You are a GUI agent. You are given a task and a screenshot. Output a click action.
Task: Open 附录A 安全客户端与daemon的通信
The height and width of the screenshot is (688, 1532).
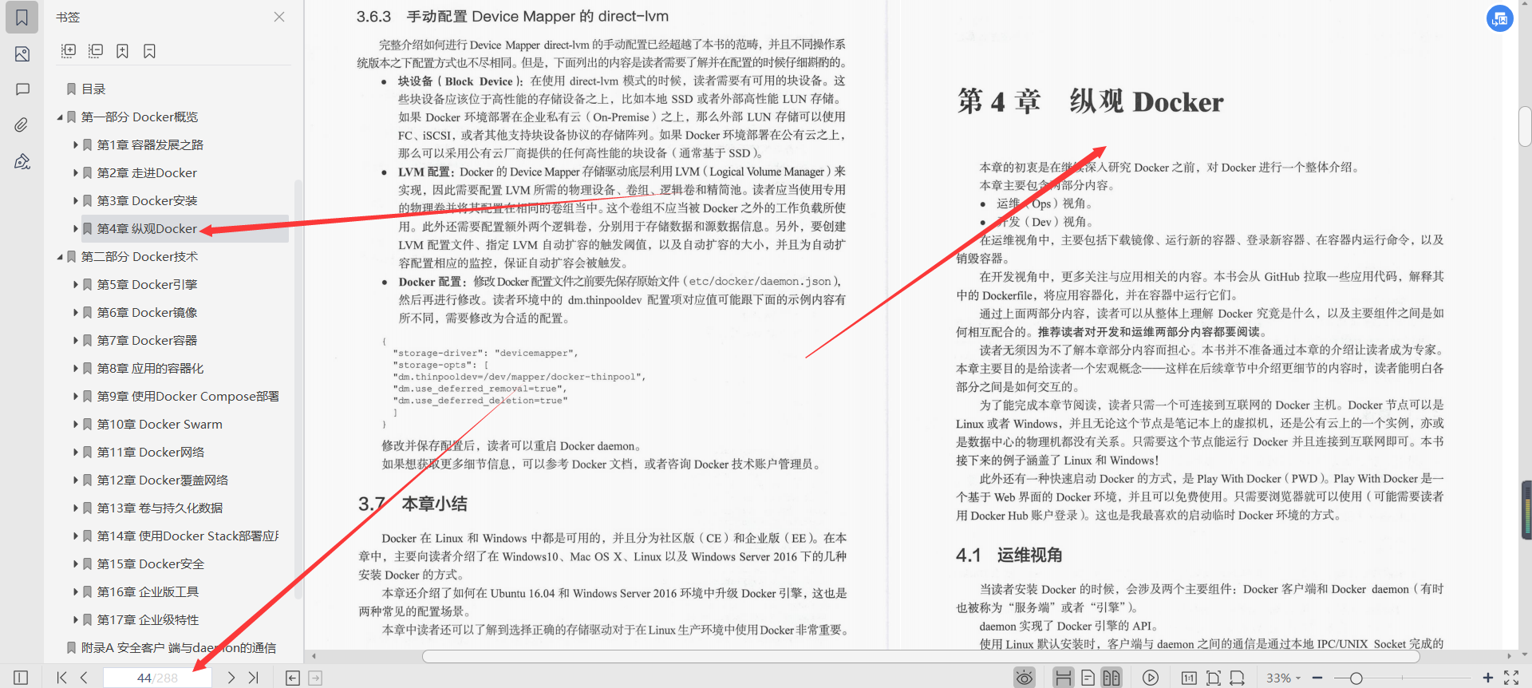179,648
